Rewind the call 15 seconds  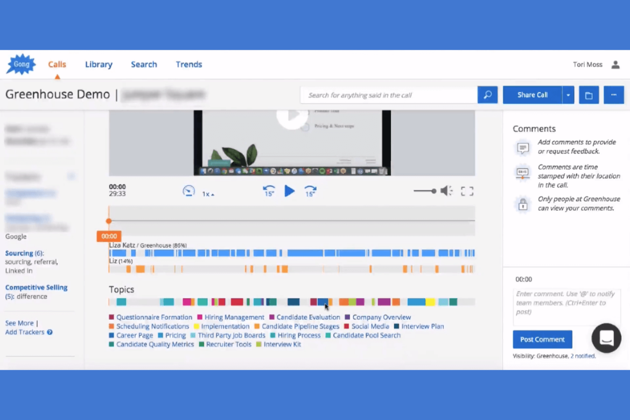(x=269, y=191)
